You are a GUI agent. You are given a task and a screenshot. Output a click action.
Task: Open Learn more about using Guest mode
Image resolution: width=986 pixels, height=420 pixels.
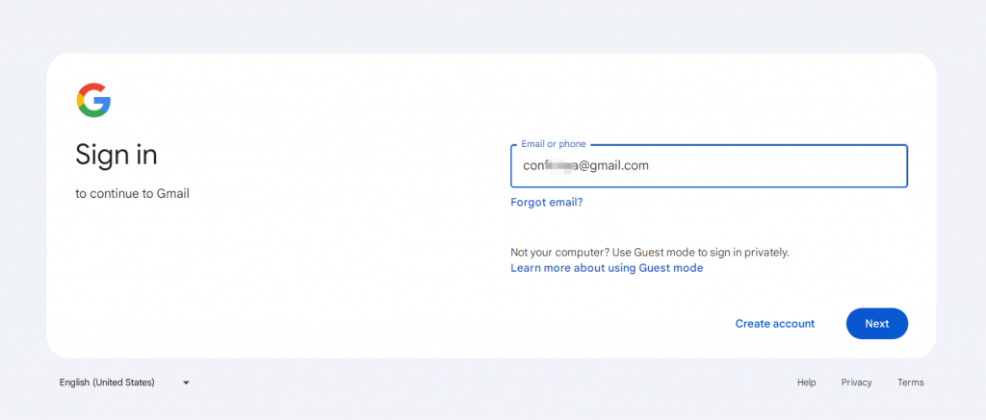[x=607, y=268]
